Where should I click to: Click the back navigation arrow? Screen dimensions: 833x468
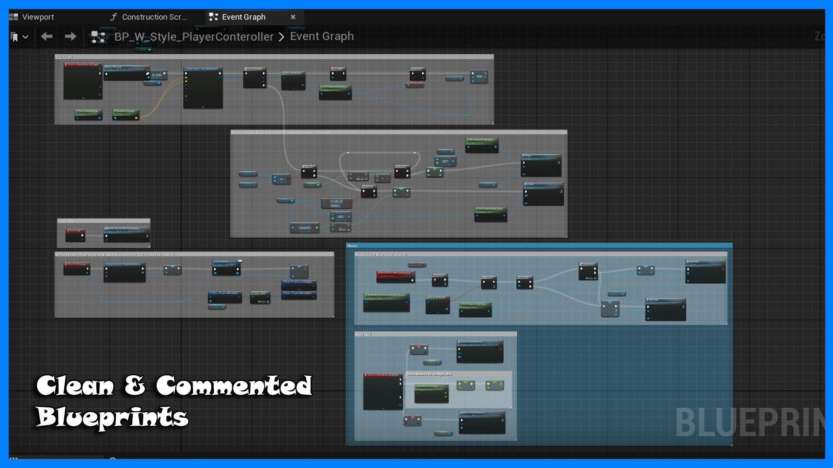point(46,37)
